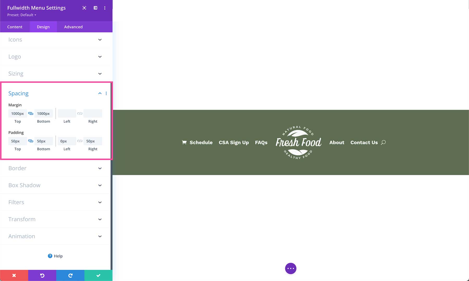This screenshot has width=469, height=281.
Task: Switch to the Advanced tab
Action: click(73, 27)
